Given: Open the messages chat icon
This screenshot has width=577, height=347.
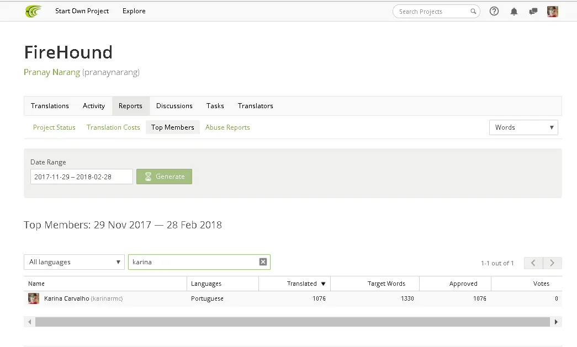Looking at the screenshot, I should [533, 12].
